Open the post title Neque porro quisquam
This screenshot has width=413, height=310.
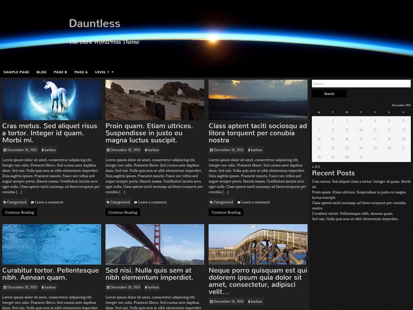point(258,281)
